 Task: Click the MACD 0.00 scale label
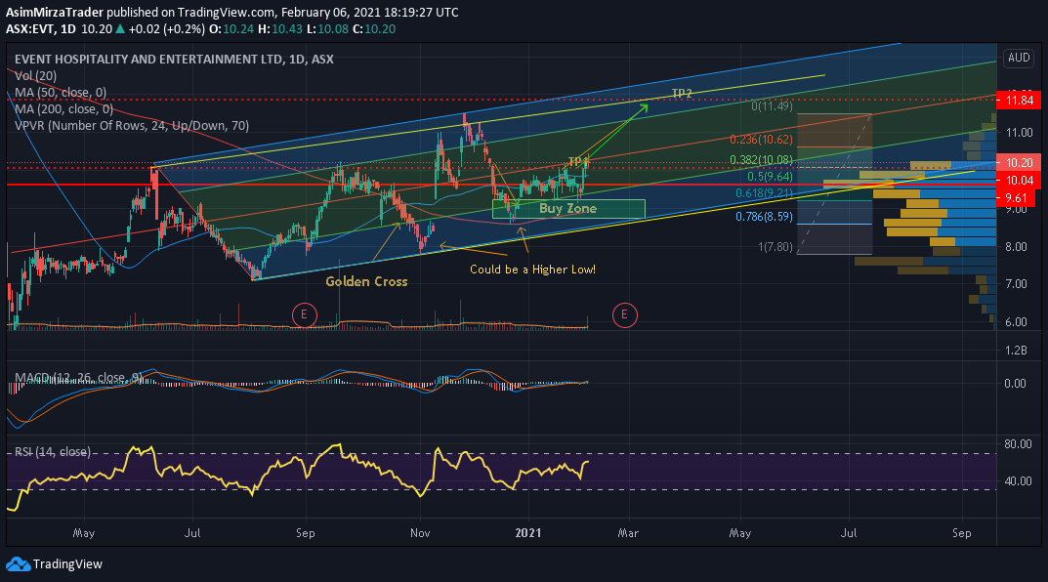(1015, 383)
